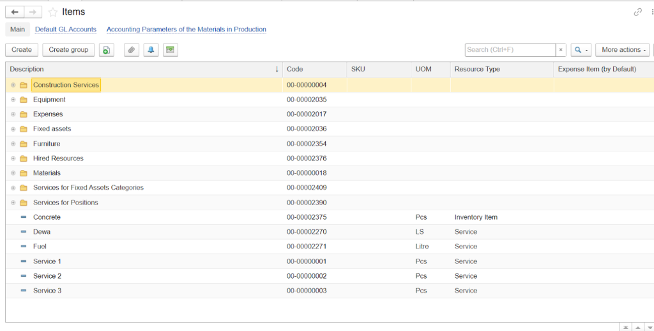The height and width of the screenshot is (331, 654).
Task: Expand the Hired Resources group
Action: (x=13, y=158)
